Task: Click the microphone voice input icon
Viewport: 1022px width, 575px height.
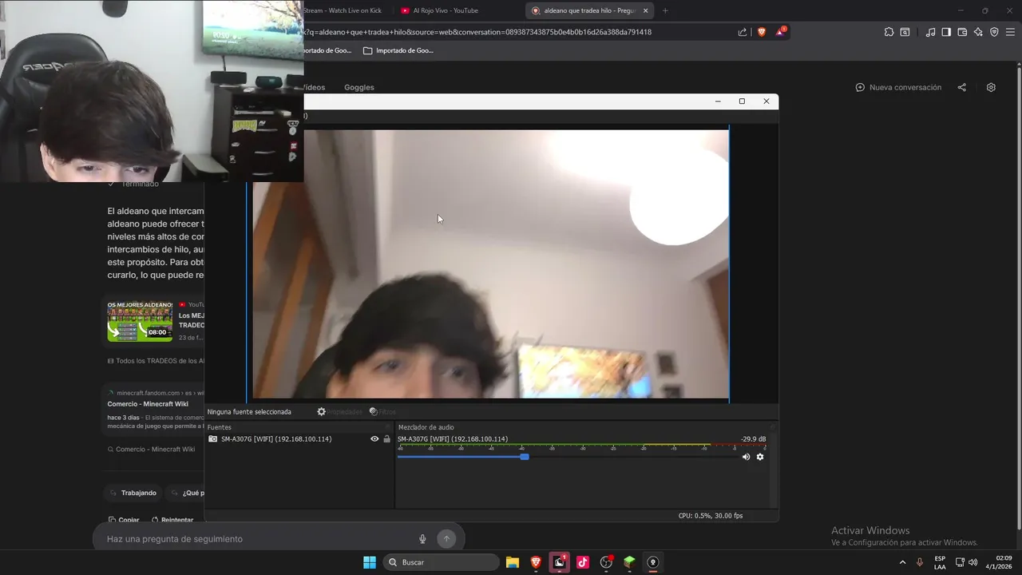Action: click(x=423, y=539)
